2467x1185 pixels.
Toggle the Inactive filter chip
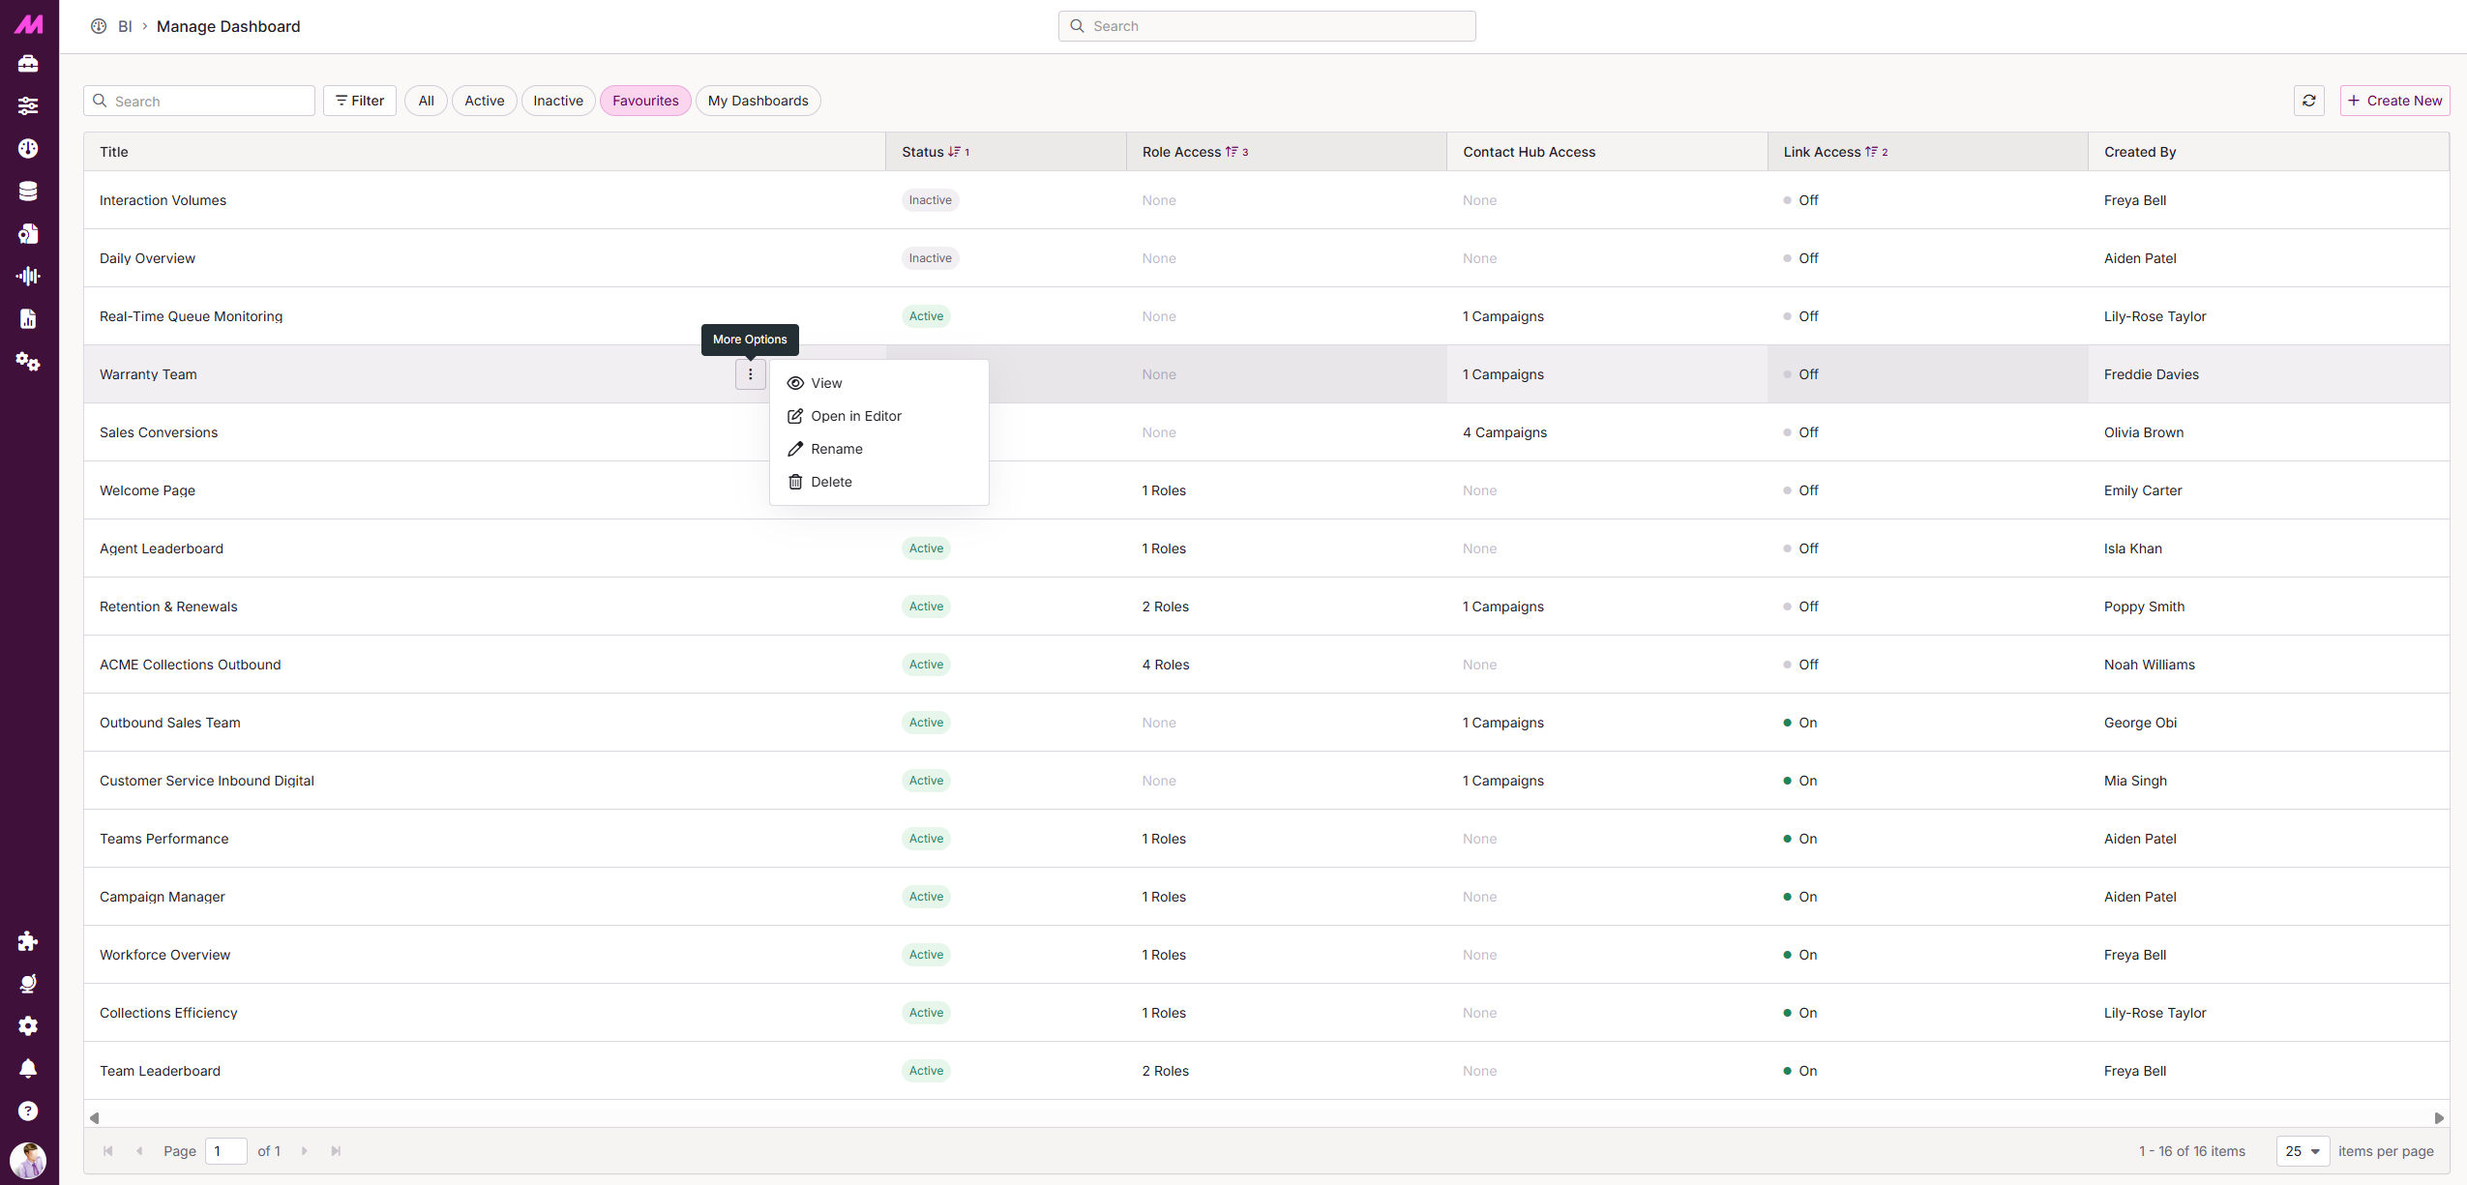(558, 101)
